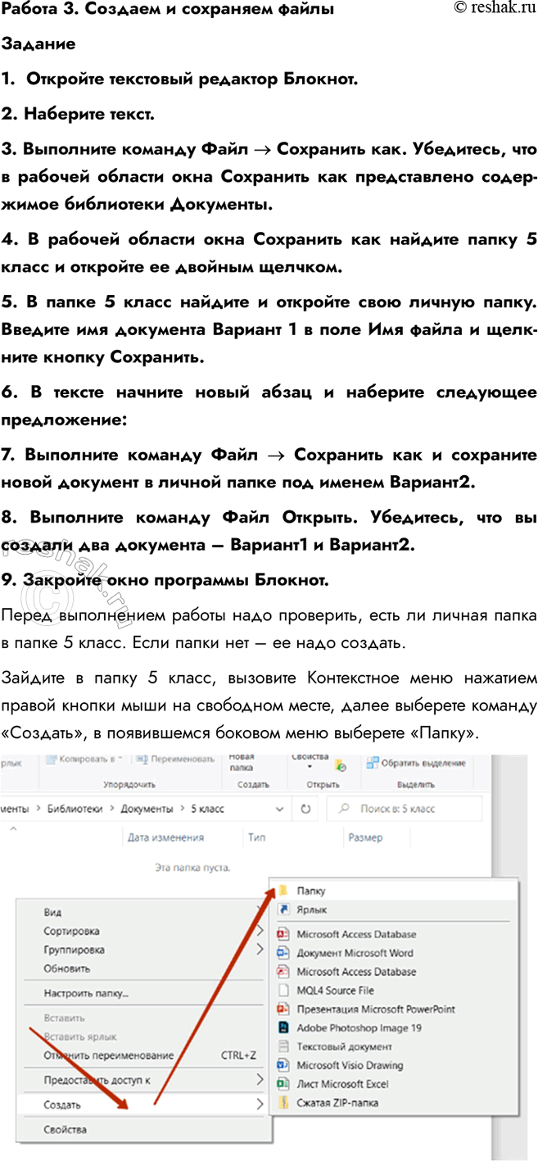Image resolution: width=538 pixels, height=1161 pixels.
Task: Click the PowerPoint icon beside Презентация Microsoft PowerPoint
Action: click(x=283, y=1009)
